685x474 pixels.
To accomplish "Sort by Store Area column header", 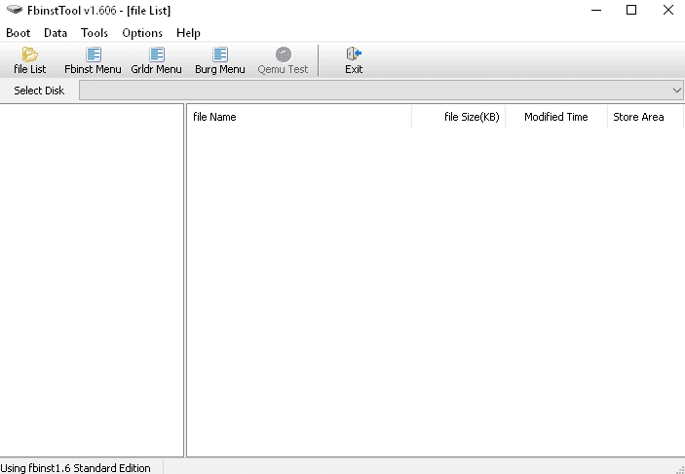I will [645, 117].
